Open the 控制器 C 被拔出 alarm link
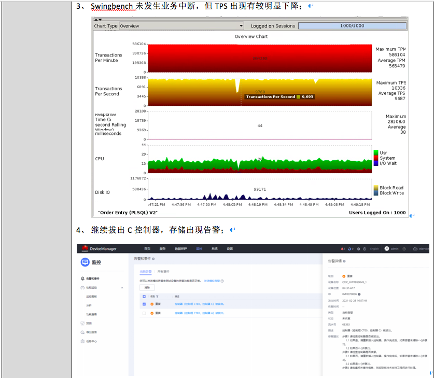 point(199,304)
